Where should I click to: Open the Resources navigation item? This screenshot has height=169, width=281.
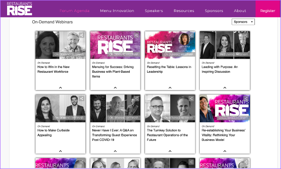[x=184, y=11]
